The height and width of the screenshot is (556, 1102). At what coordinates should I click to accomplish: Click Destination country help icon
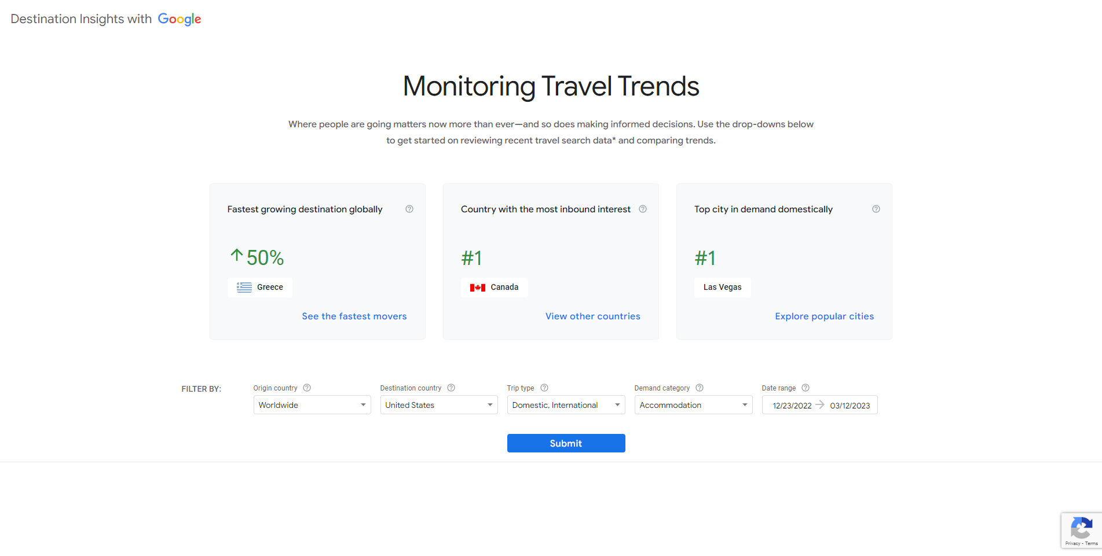(x=451, y=388)
